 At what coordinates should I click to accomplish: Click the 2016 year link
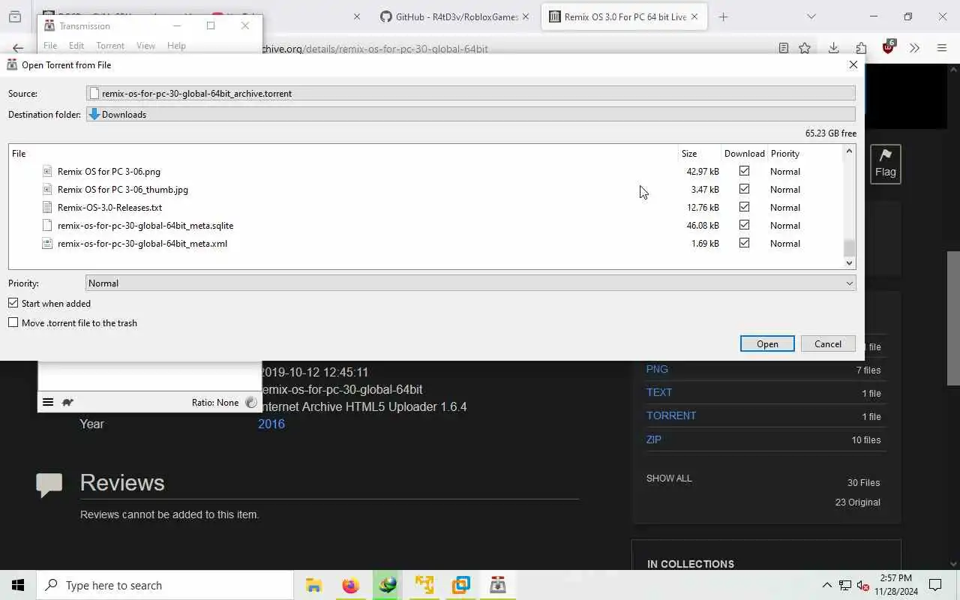[x=271, y=424]
